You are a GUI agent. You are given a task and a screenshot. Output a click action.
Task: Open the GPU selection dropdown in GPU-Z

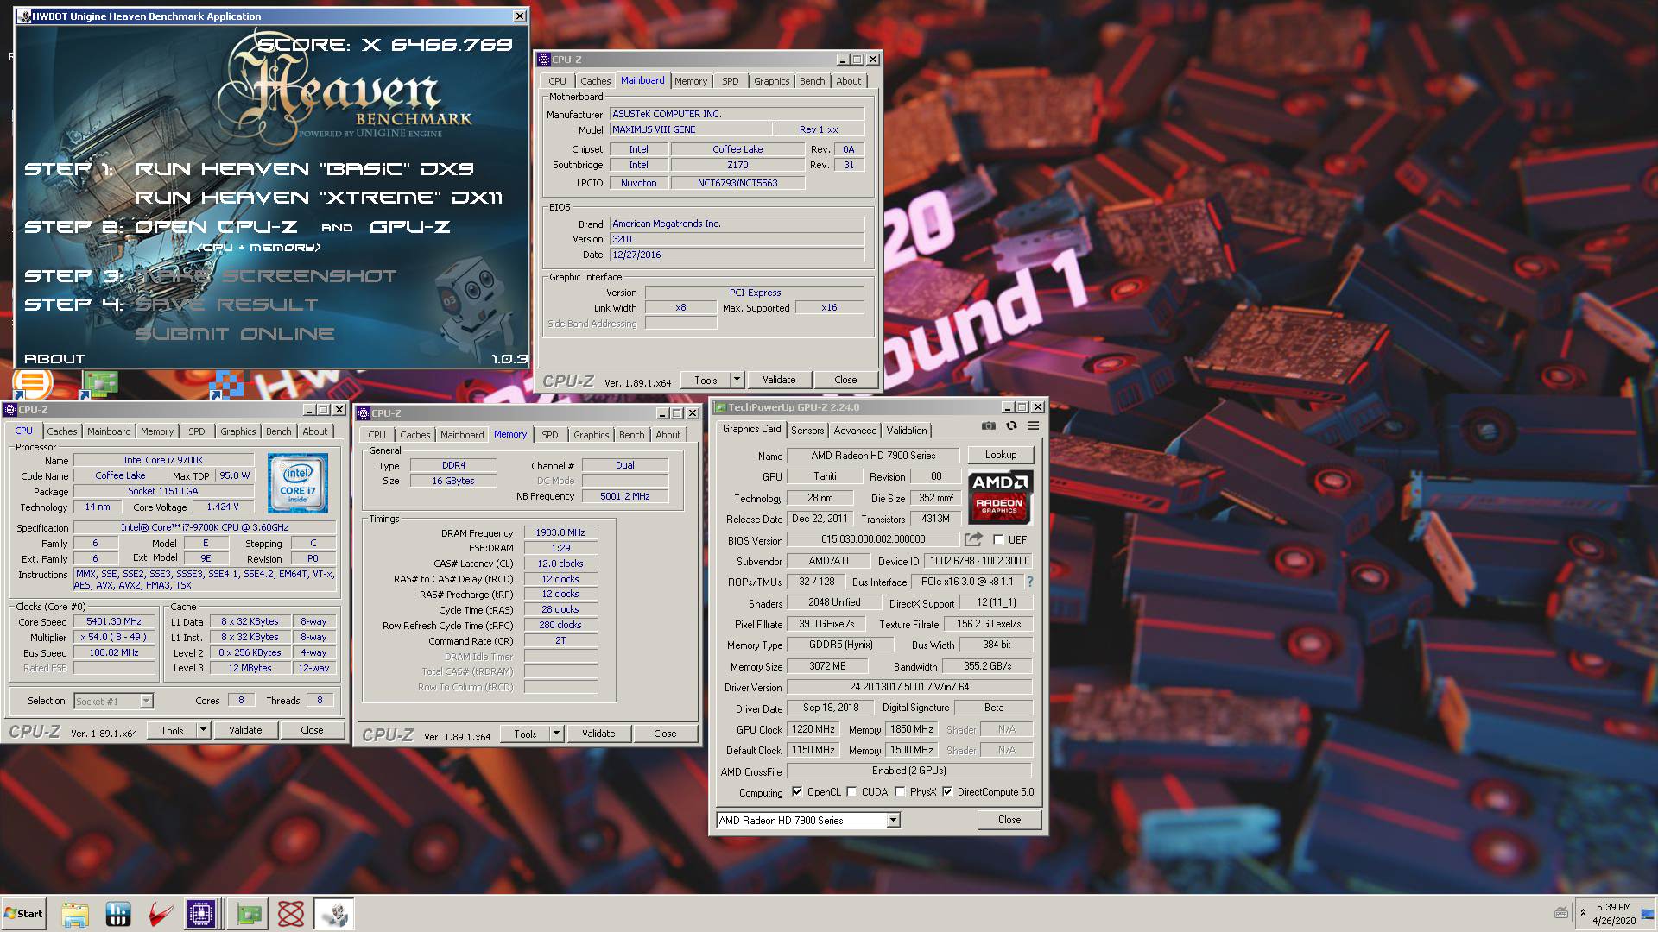point(893,821)
